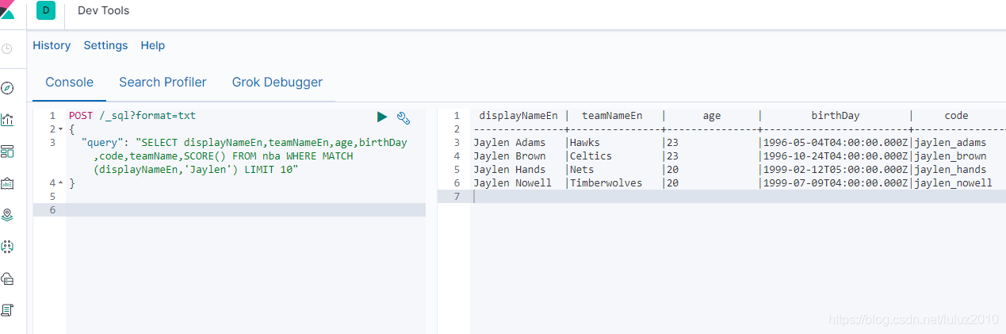Open Maps icon in sidebar

(7, 215)
